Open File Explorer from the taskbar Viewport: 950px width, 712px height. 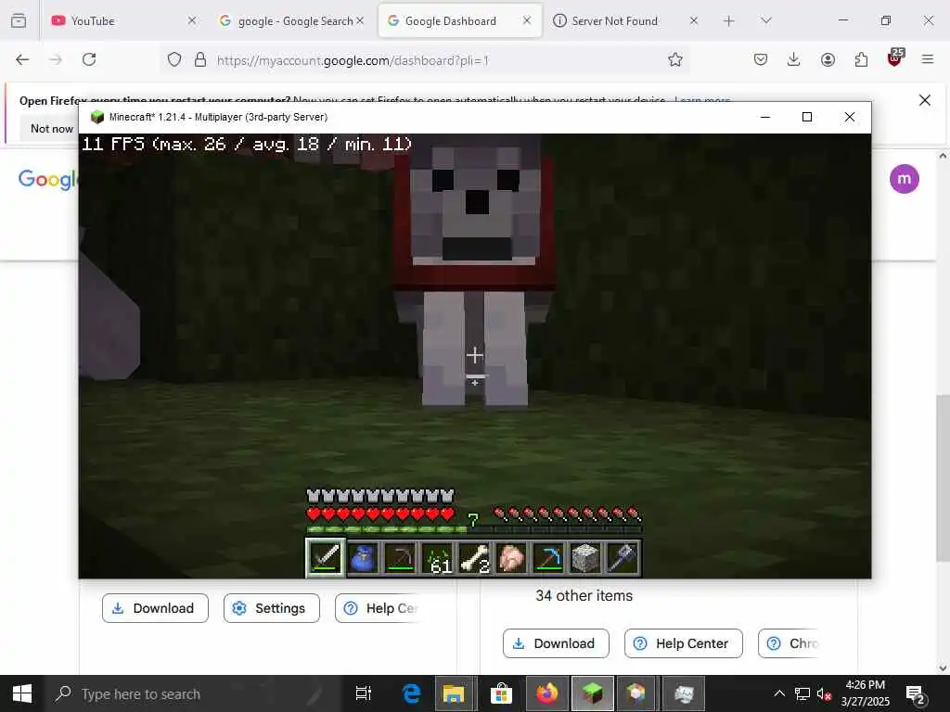[453, 693]
